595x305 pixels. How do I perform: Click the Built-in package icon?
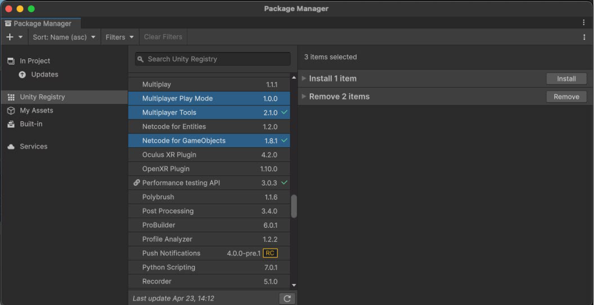pyautogui.click(x=11, y=124)
